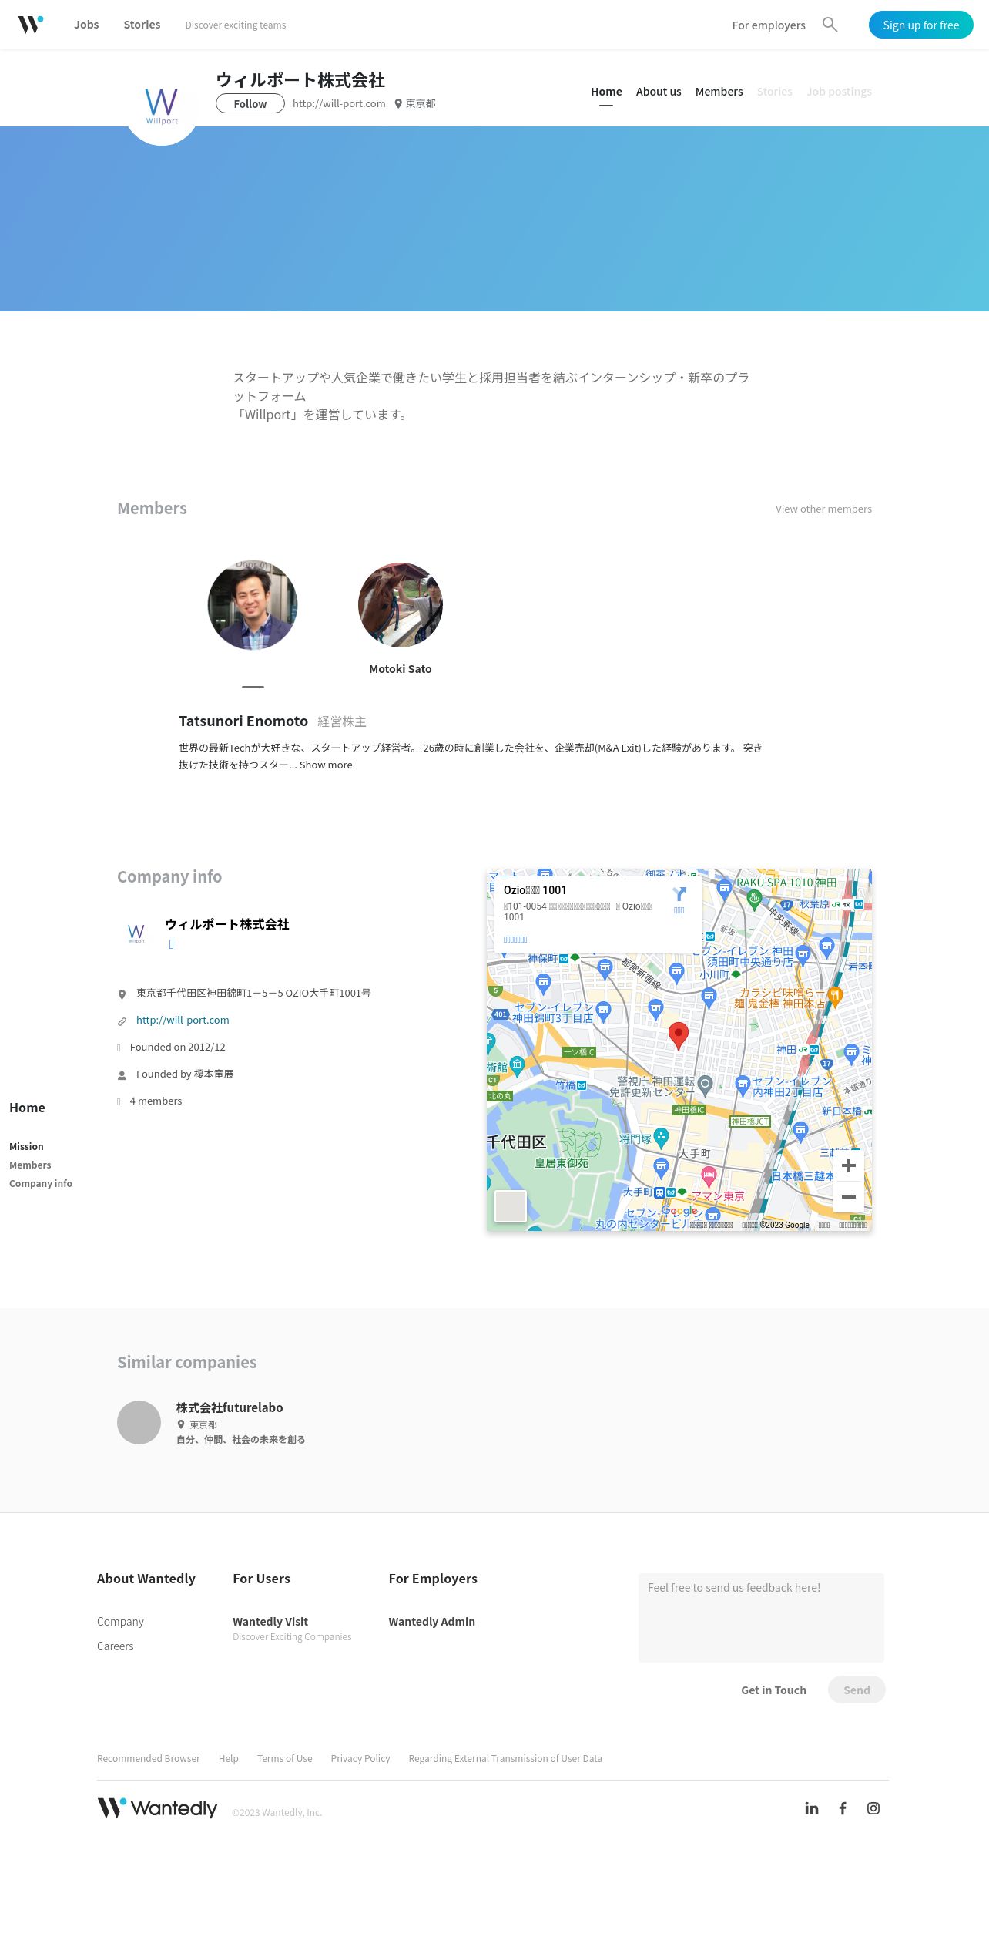The image size is (989, 1937).
Task: Select the Home company tab
Action: pos(606,92)
